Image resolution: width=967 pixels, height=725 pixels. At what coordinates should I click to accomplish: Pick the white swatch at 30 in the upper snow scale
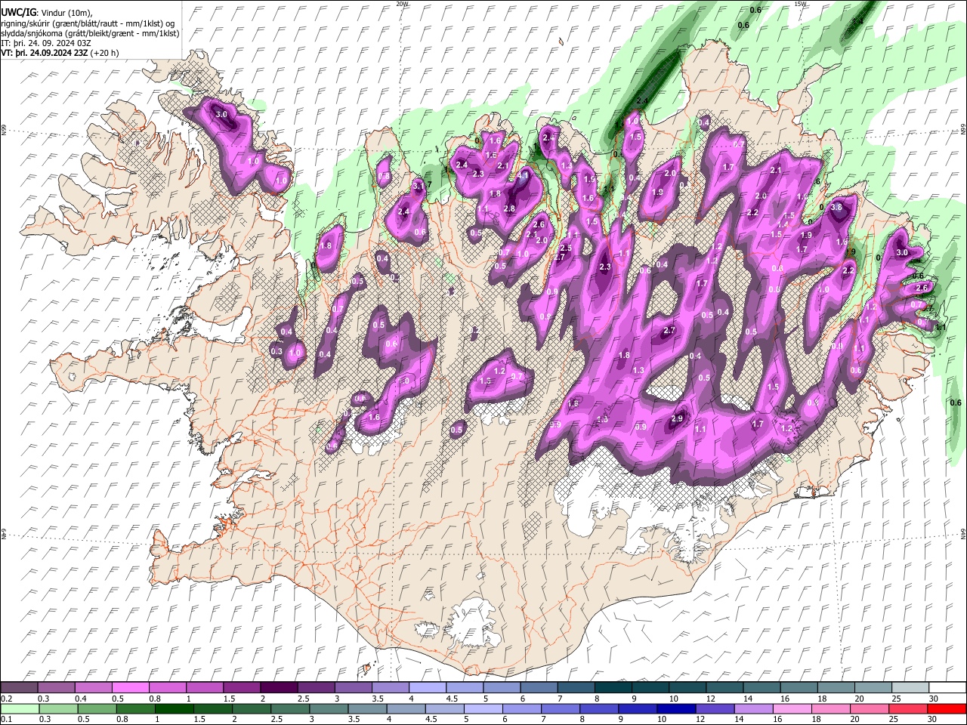click(x=947, y=688)
